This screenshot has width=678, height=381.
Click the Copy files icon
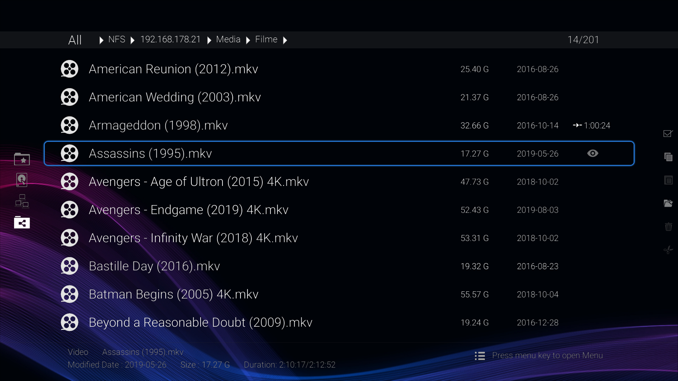pyautogui.click(x=668, y=157)
